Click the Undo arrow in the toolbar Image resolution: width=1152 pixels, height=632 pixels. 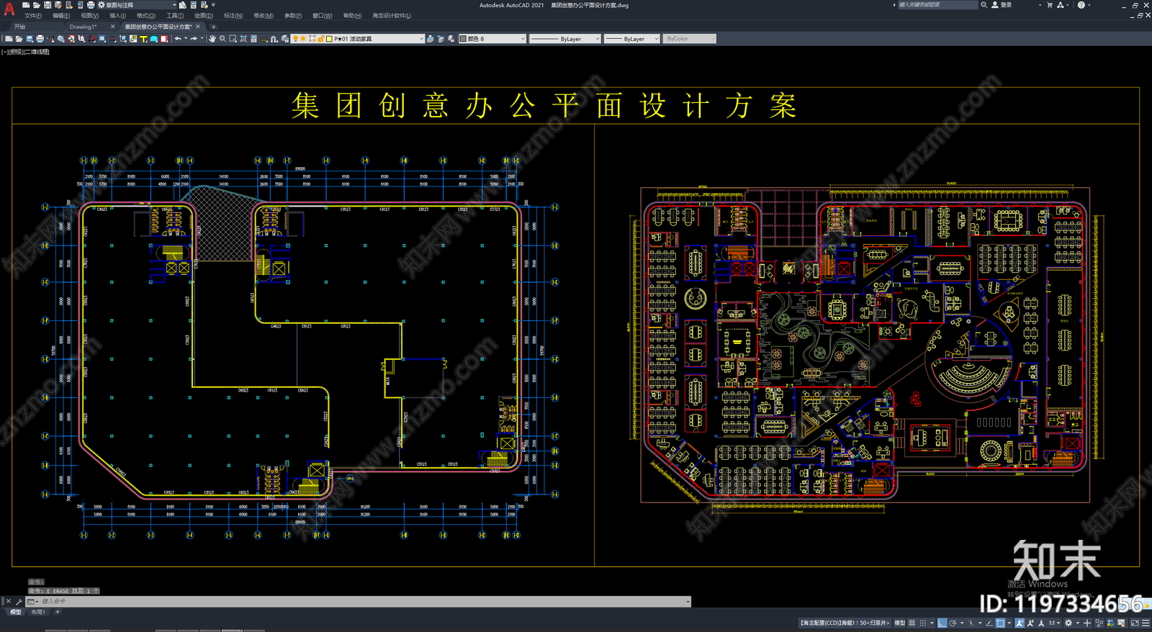coord(178,39)
